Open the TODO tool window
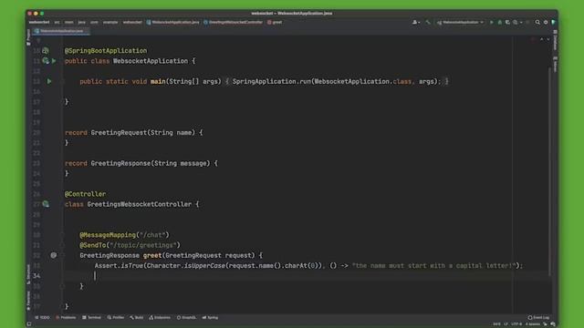The image size is (584, 328). [42, 318]
